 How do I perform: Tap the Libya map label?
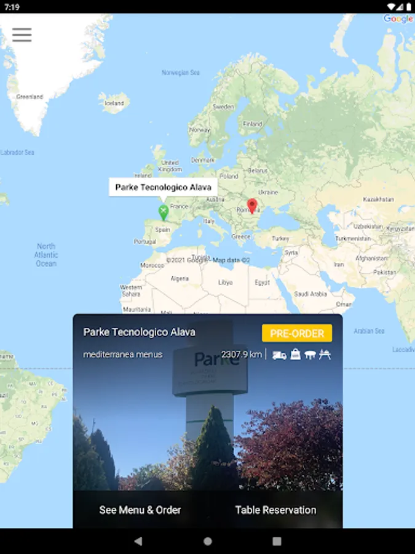pyautogui.click(x=225, y=283)
